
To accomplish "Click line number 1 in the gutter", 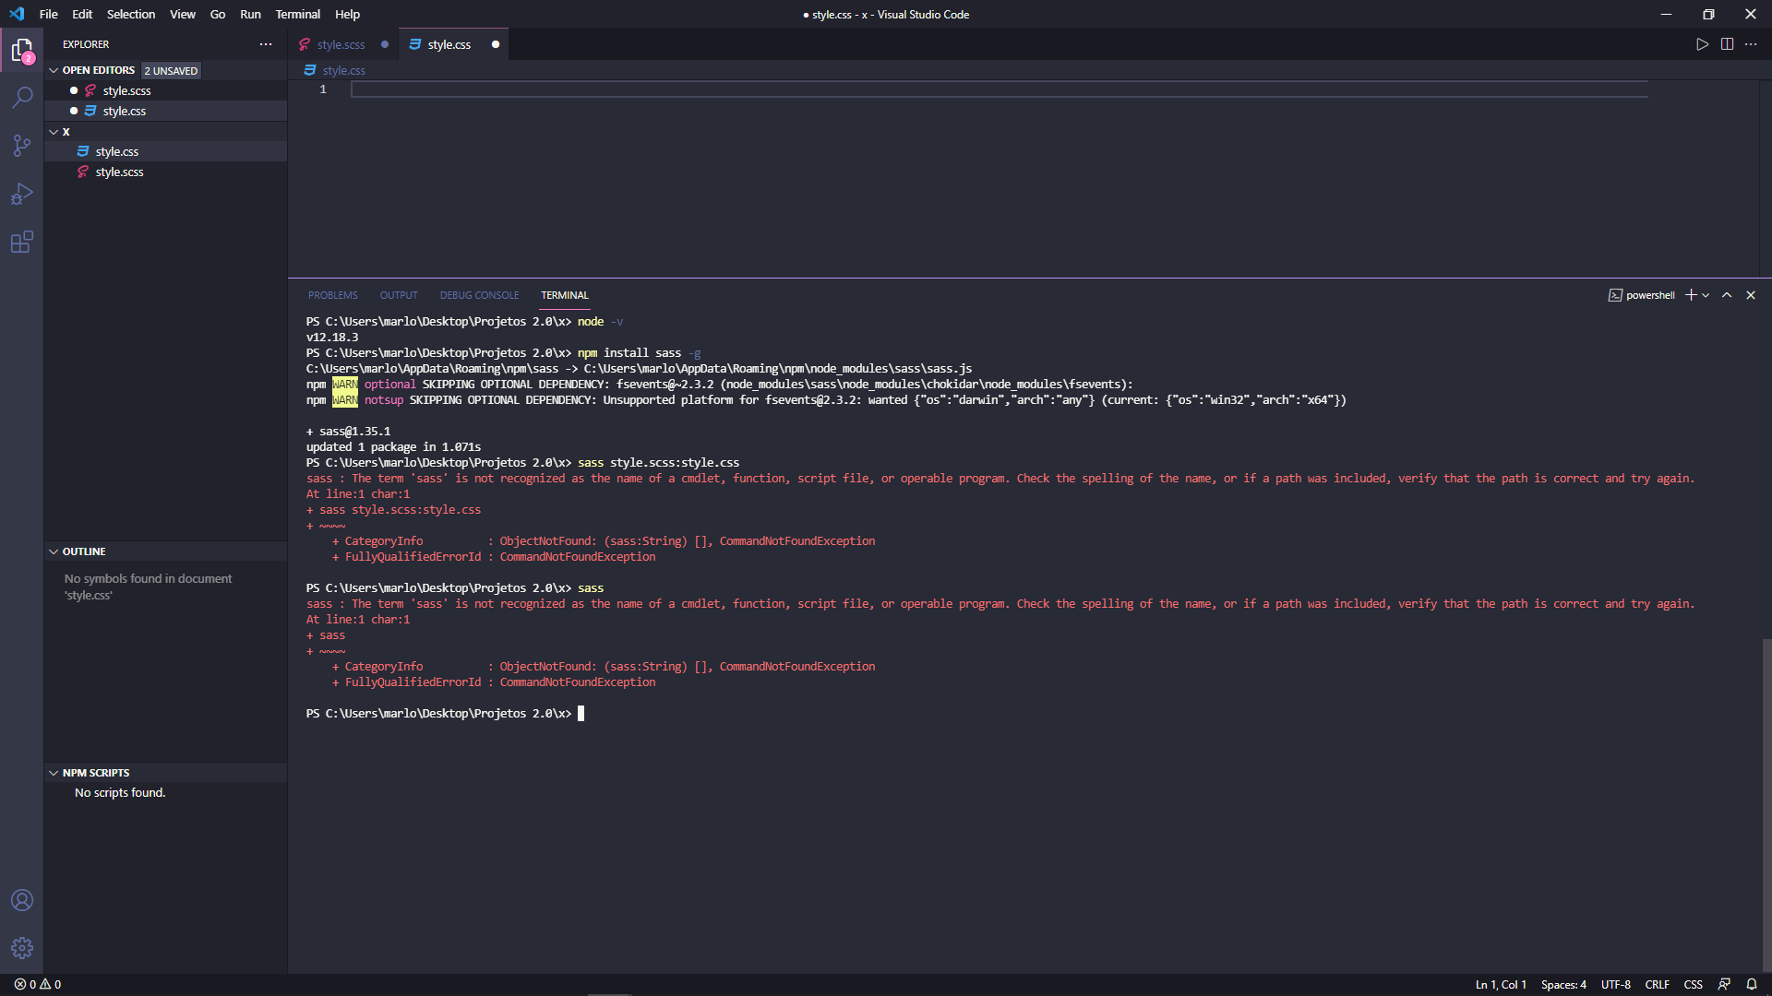I will [x=323, y=89].
